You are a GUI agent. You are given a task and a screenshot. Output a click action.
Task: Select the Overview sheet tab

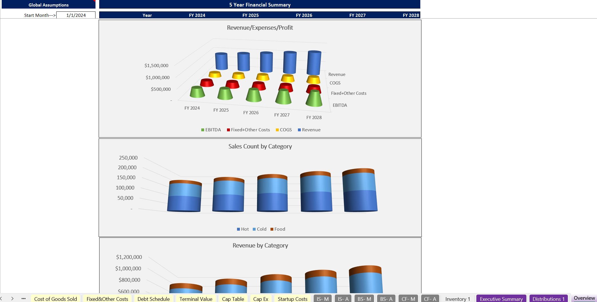coord(584,298)
